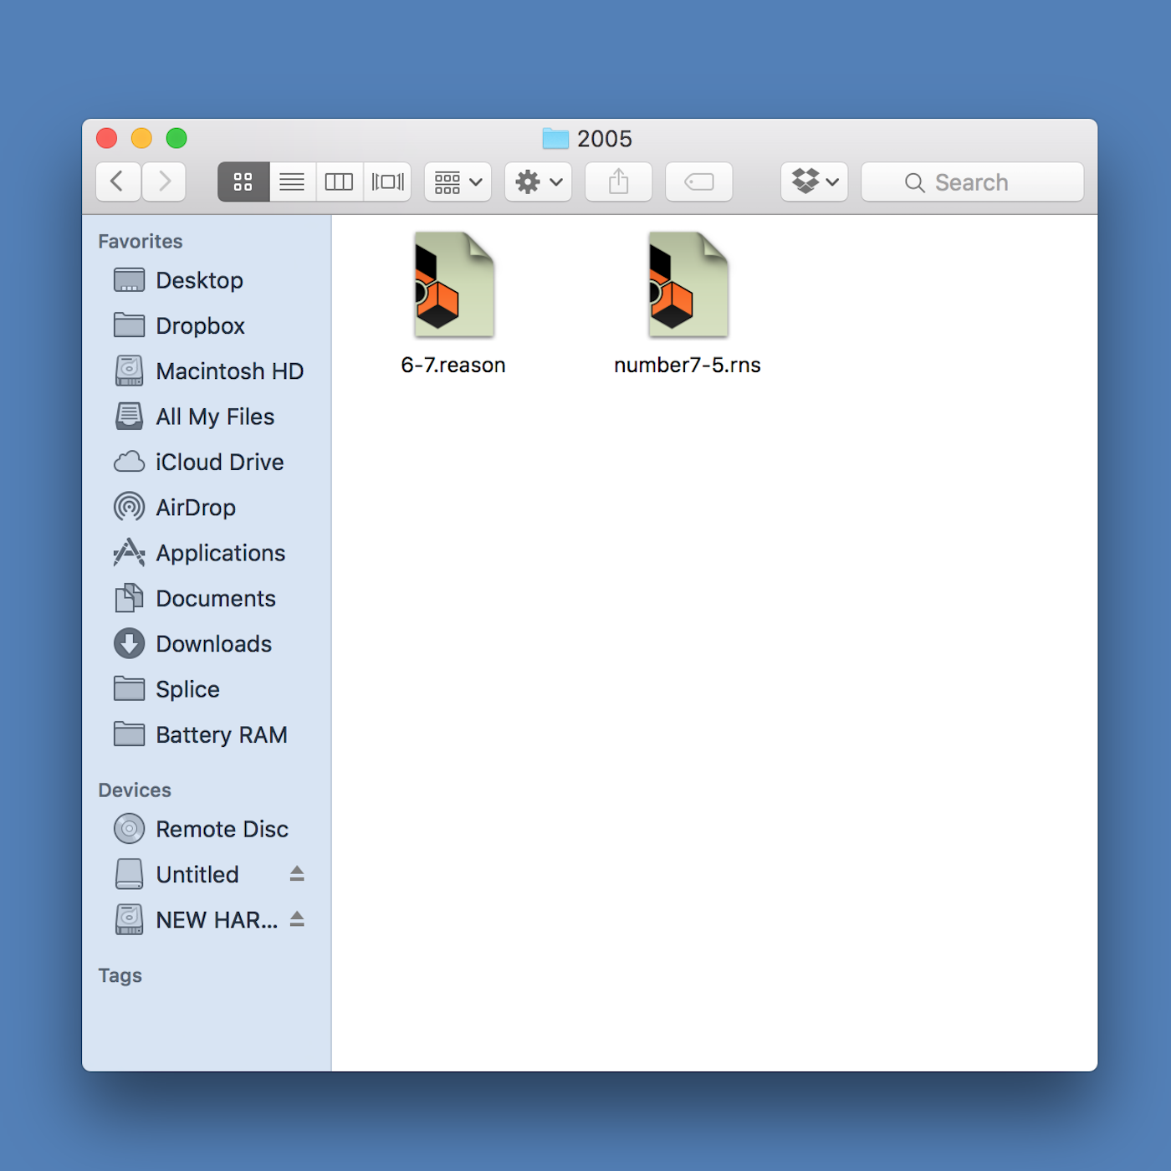Eject the Untitled drive
1171x1171 pixels.
pyautogui.click(x=297, y=874)
